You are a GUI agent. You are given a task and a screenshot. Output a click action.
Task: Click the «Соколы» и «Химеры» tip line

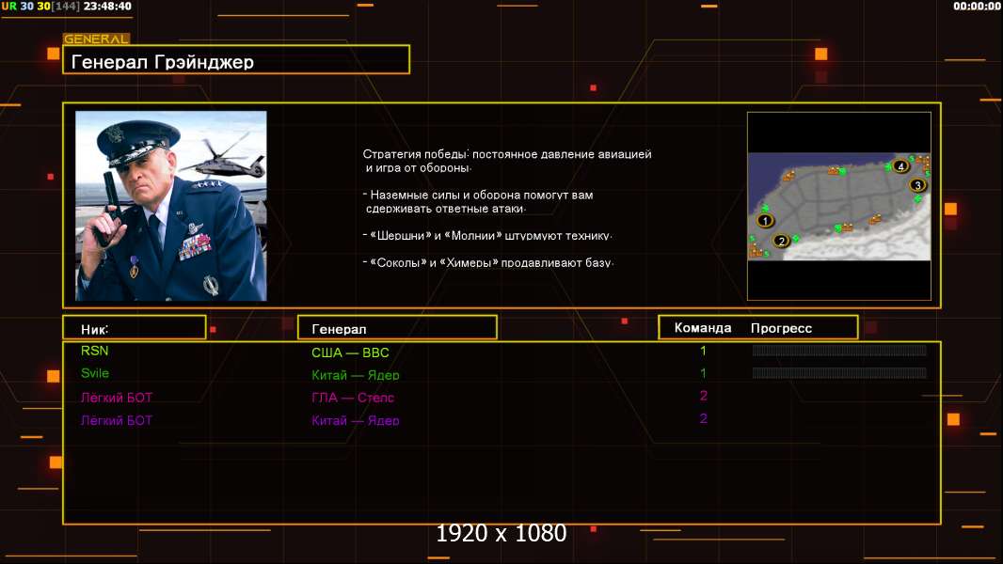[488, 262]
